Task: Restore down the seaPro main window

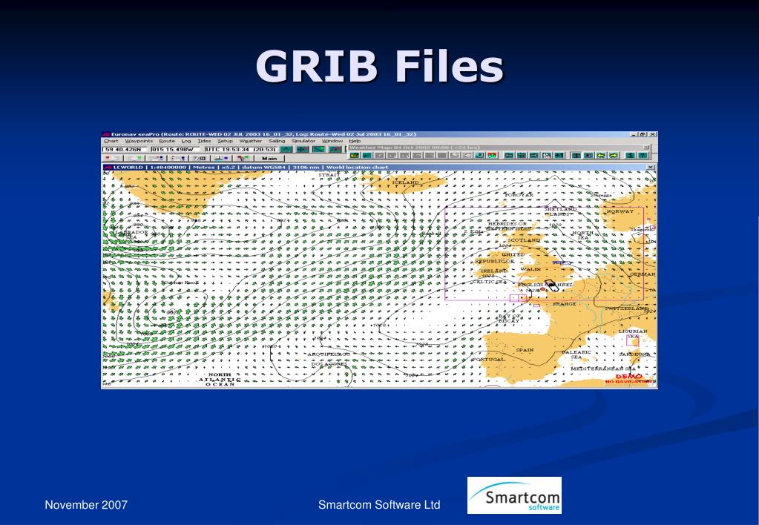Action: [643, 134]
